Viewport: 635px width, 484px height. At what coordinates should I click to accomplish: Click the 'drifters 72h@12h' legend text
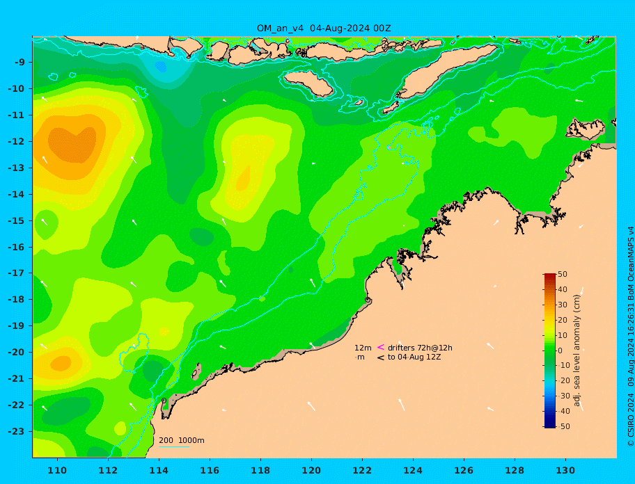420,348
